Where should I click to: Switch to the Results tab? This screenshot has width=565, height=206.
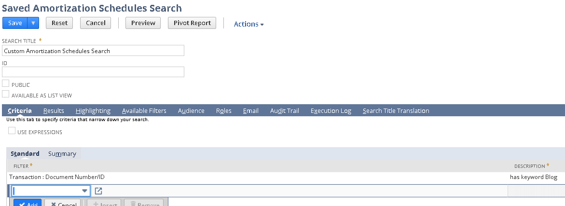pyautogui.click(x=54, y=111)
